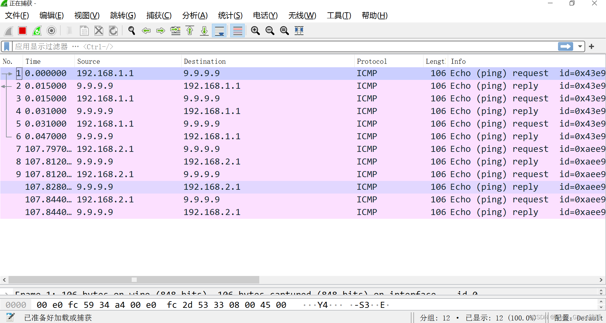This screenshot has height=323, width=606.
Task: Open capture options gear icon
Action: pyautogui.click(x=51, y=31)
